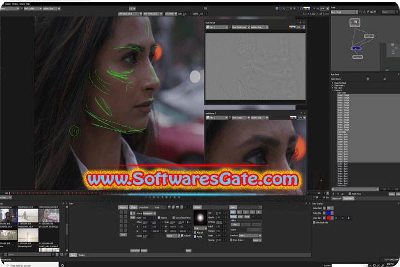Screen dimensions: 400x267
Task: Click the Copy blend mode button
Action: tap(240, 216)
